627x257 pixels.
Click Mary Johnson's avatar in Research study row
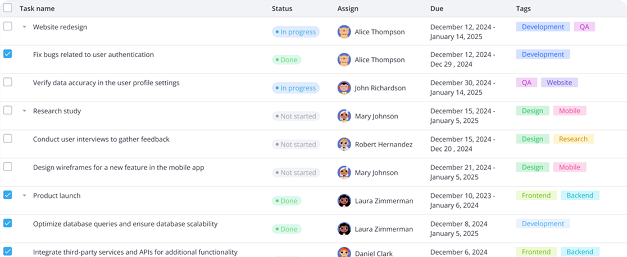344,116
